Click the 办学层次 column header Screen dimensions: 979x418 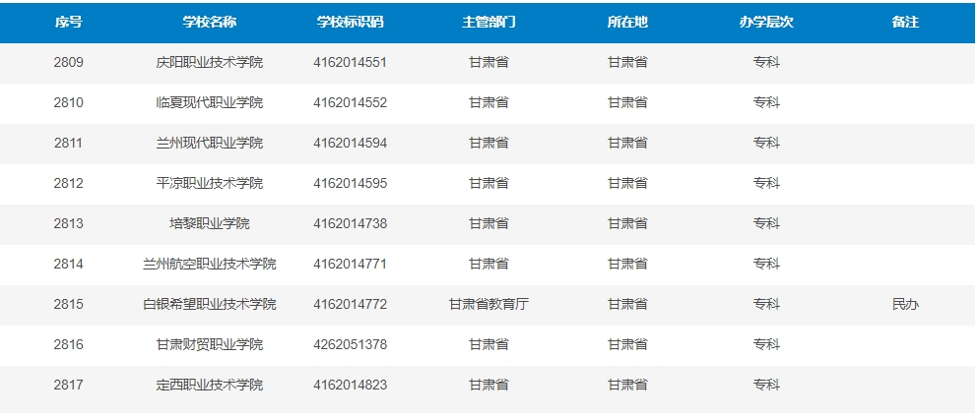[766, 23]
